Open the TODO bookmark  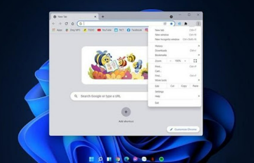point(89,30)
